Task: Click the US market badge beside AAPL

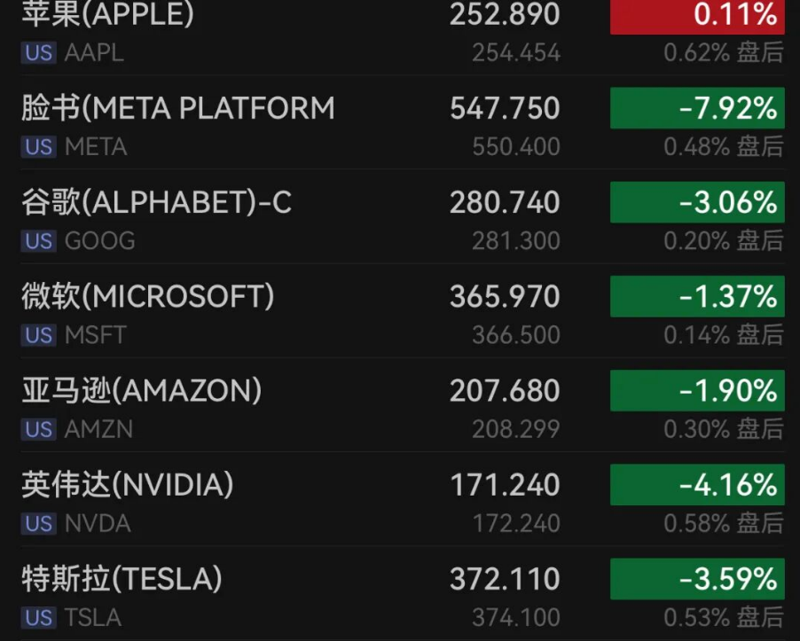Action: (x=39, y=52)
